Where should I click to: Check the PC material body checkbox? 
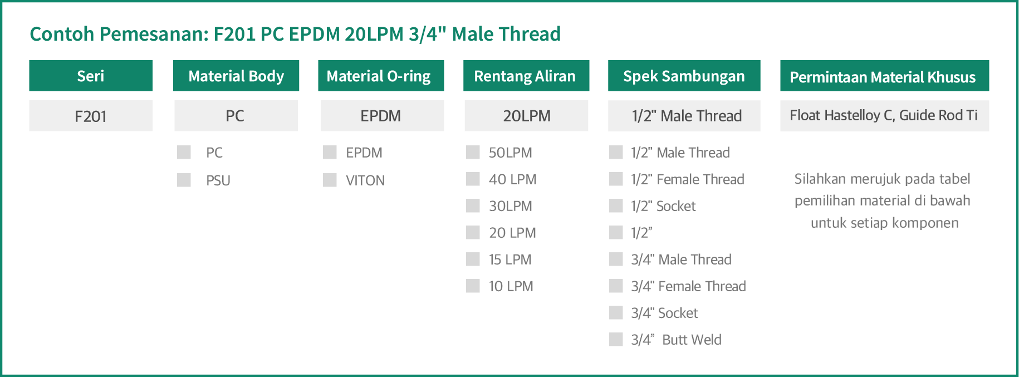click(184, 152)
